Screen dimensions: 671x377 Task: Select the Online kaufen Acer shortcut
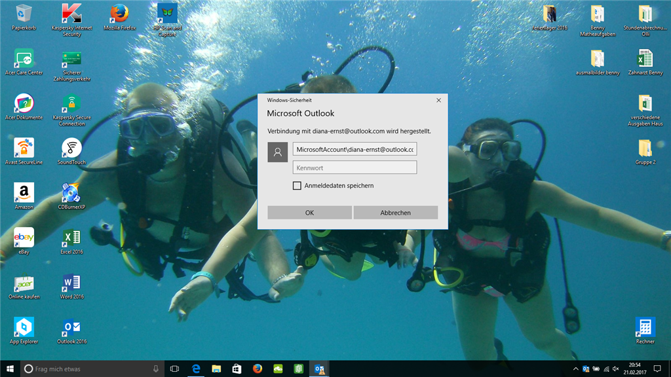coord(24,287)
